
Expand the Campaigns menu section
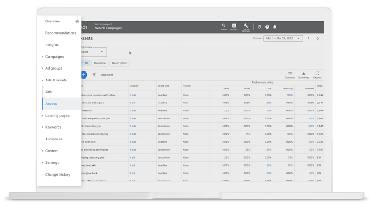43,57
